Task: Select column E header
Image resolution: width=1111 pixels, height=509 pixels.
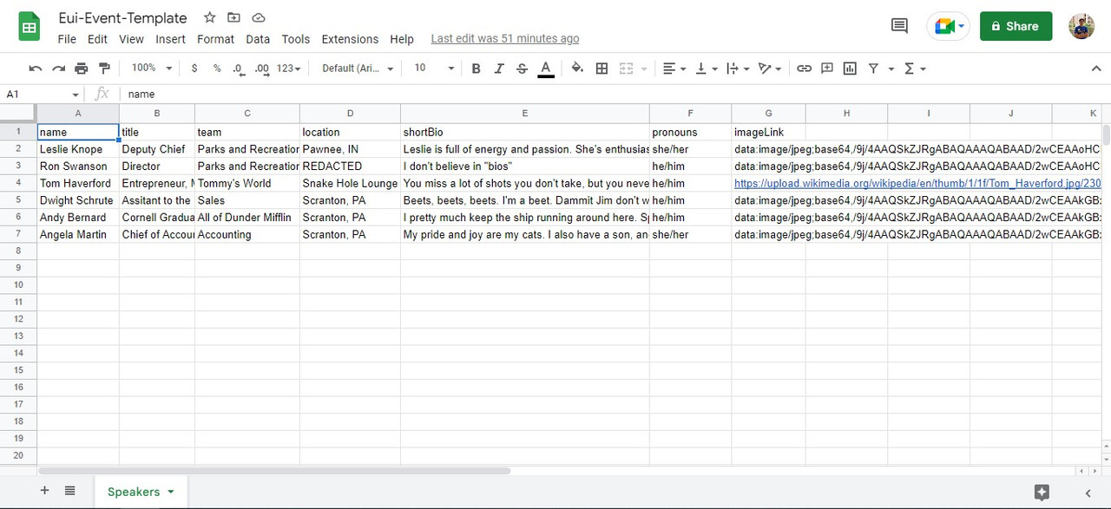Action: 524,114
